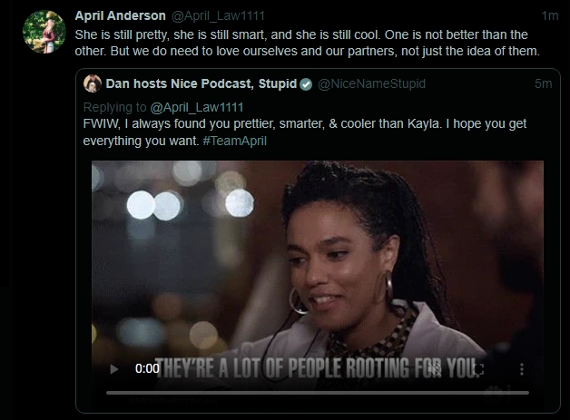Seek along the video progress bar
Screen dimensions: 570x420
318,393
